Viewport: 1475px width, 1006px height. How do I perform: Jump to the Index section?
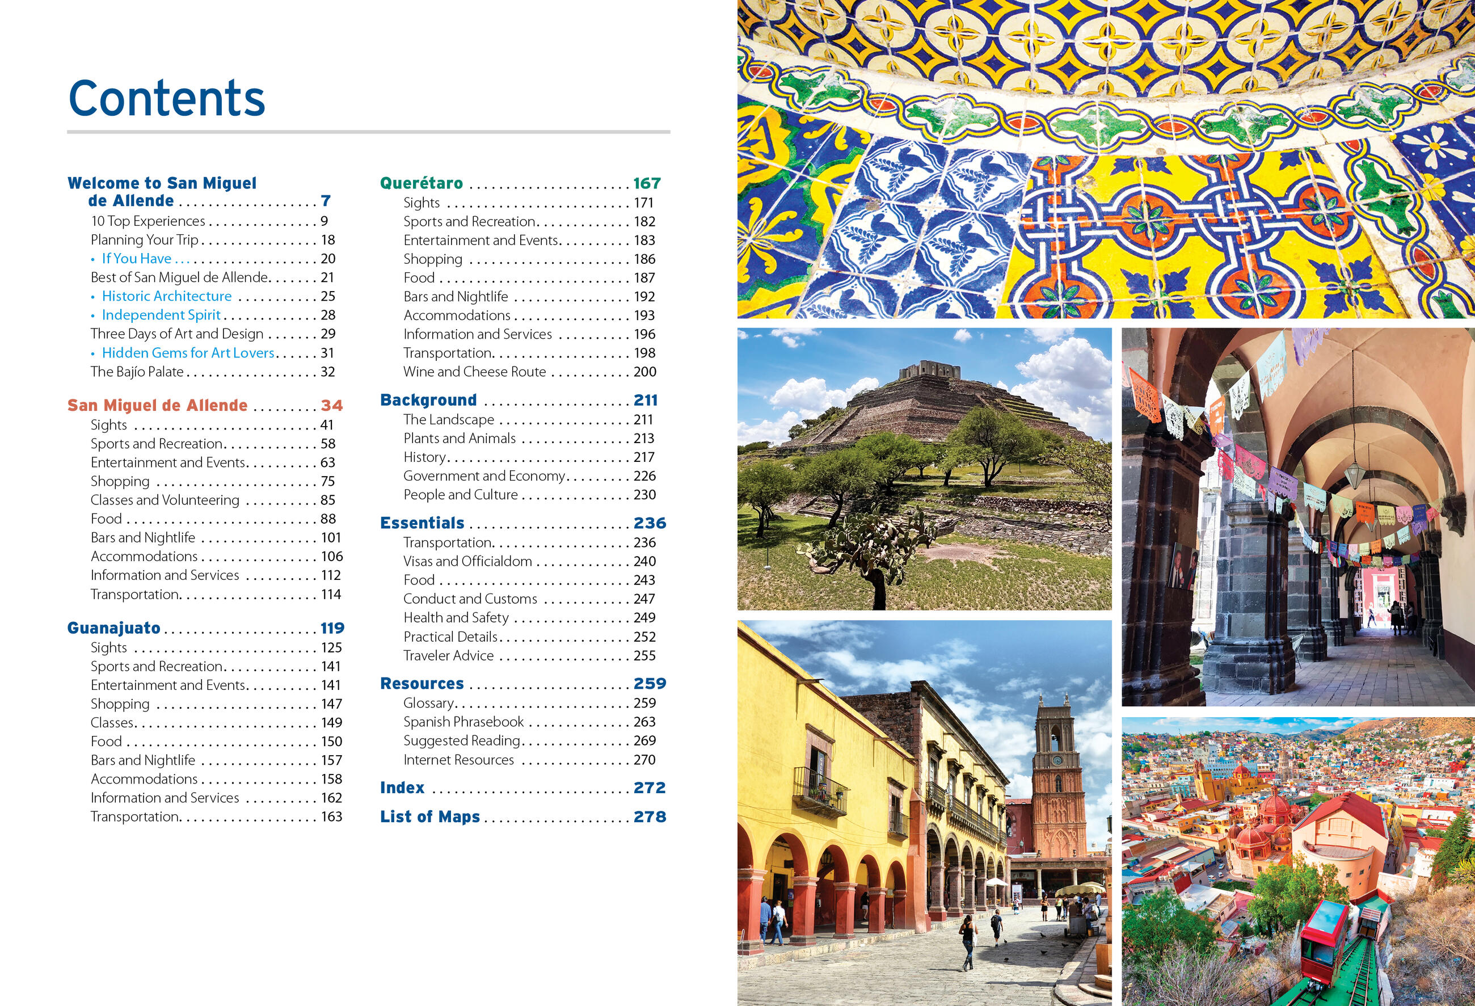tap(402, 788)
